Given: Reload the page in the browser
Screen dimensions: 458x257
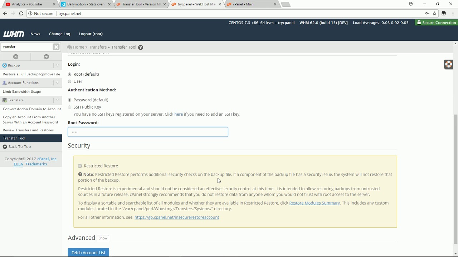Looking at the screenshot, I should click(21, 14).
